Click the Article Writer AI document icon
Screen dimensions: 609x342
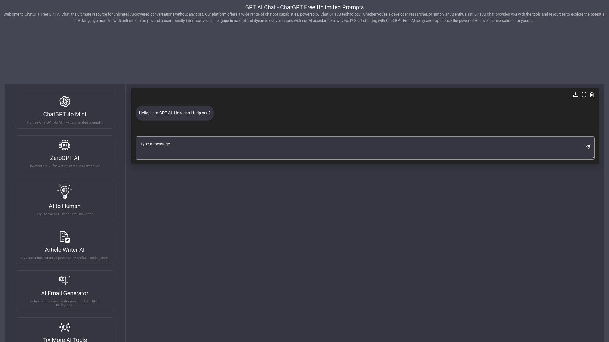coord(64,237)
